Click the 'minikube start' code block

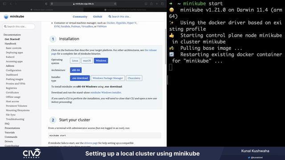pyautogui.click(x=105, y=136)
